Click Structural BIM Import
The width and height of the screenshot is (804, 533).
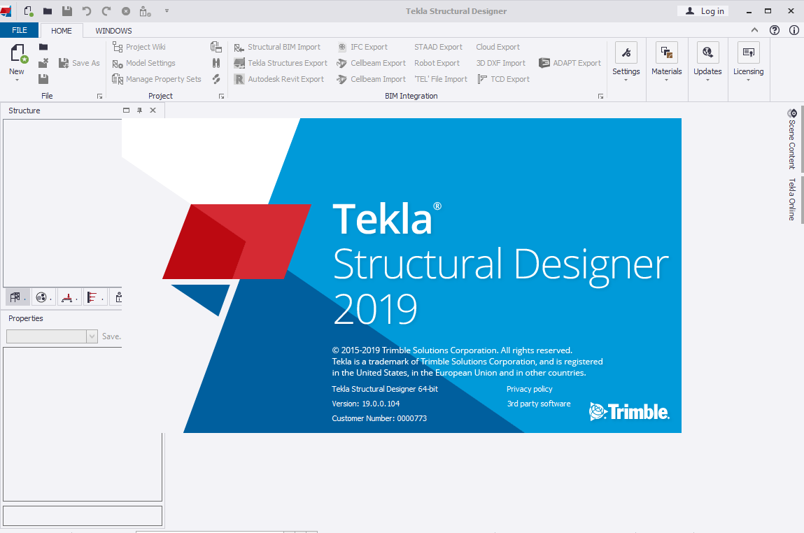tap(277, 47)
